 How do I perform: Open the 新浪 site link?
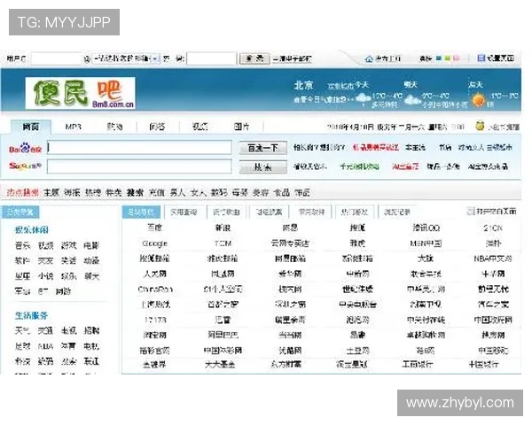pyautogui.click(x=223, y=228)
